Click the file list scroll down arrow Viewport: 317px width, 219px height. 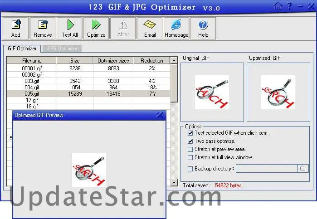174,183
